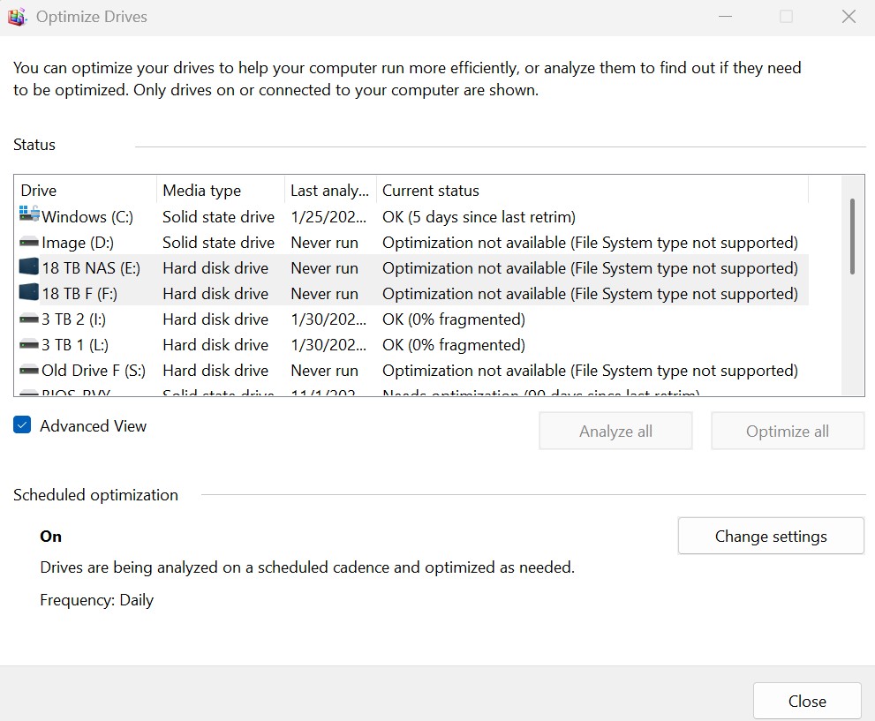This screenshot has width=875, height=721.
Task: Click the Image (D:) drive icon
Action: [29, 242]
